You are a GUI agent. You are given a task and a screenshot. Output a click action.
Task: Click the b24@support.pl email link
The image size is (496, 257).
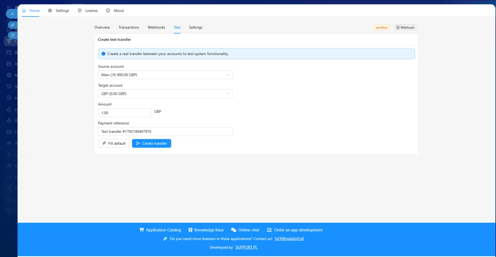289,239
